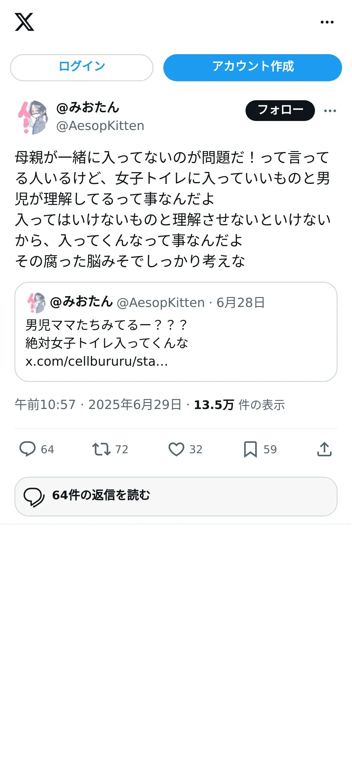This screenshot has width=352, height=762.
Task: Click the reply speech bubble icon
Action: (x=27, y=449)
